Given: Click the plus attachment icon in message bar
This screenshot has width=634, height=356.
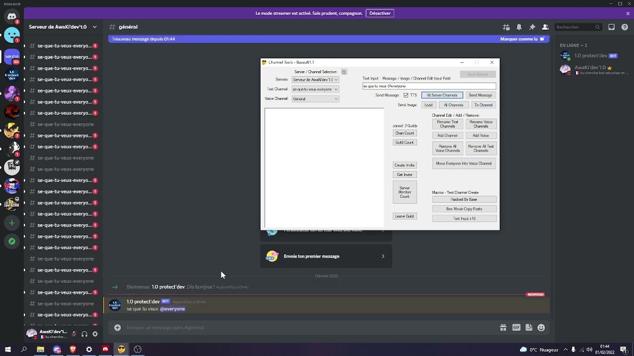Looking at the screenshot, I should (117, 327).
